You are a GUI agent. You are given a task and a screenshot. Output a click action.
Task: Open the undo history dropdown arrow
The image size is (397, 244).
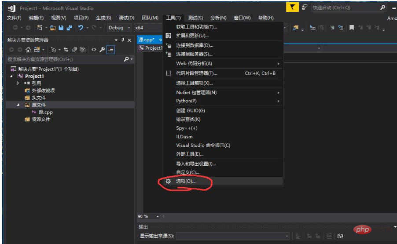tap(87, 28)
